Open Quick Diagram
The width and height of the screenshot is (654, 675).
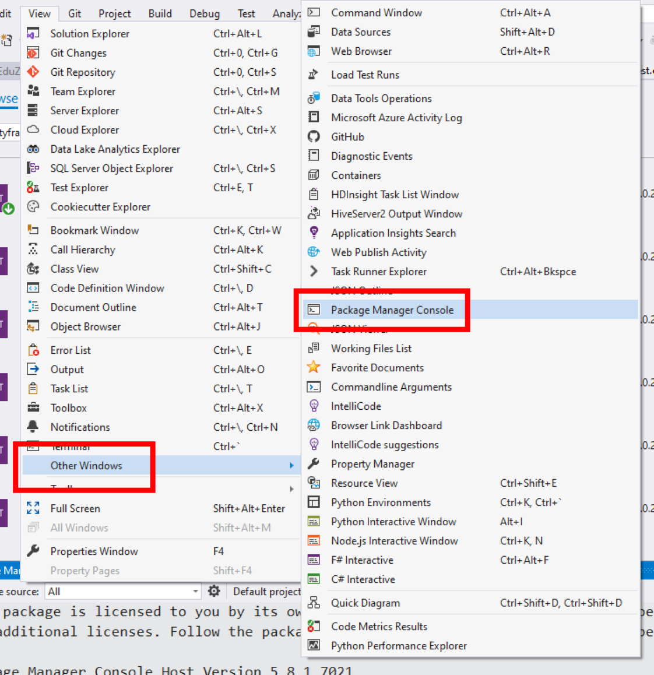(x=470, y=603)
